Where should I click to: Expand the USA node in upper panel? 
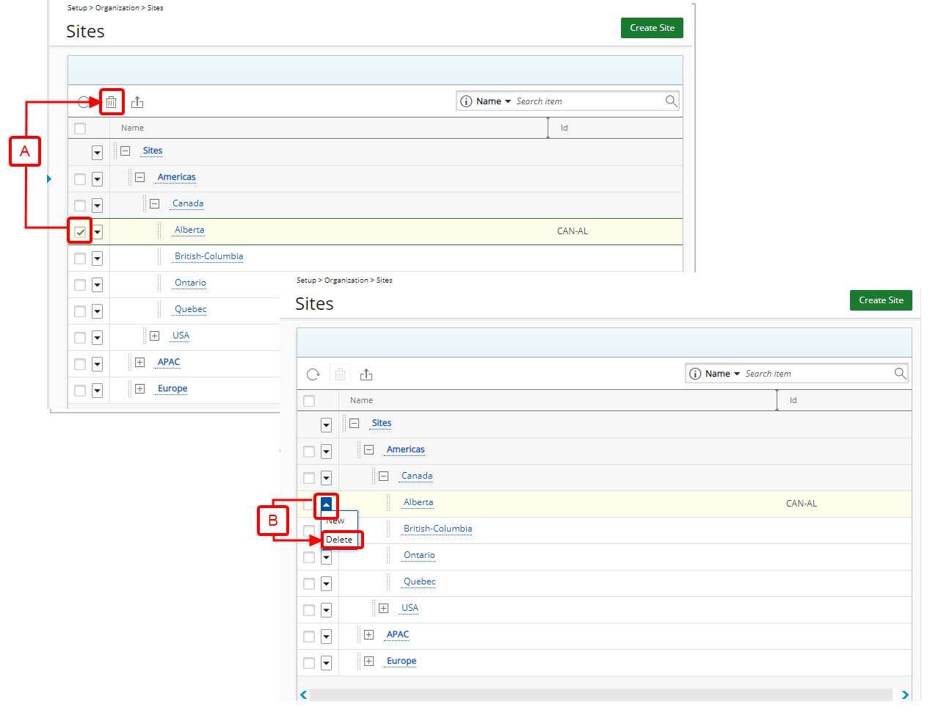(x=154, y=336)
